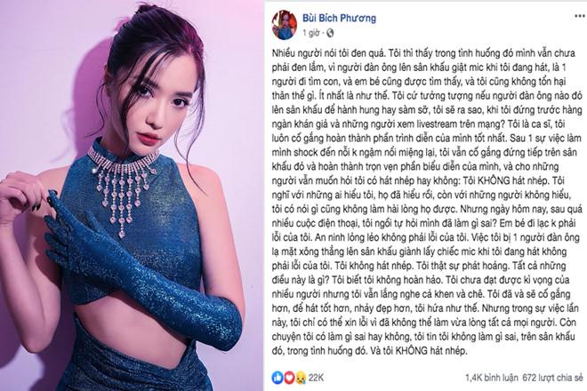Click the Like reaction icon
The height and width of the screenshot is (391, 587).
tap(277, 378)
